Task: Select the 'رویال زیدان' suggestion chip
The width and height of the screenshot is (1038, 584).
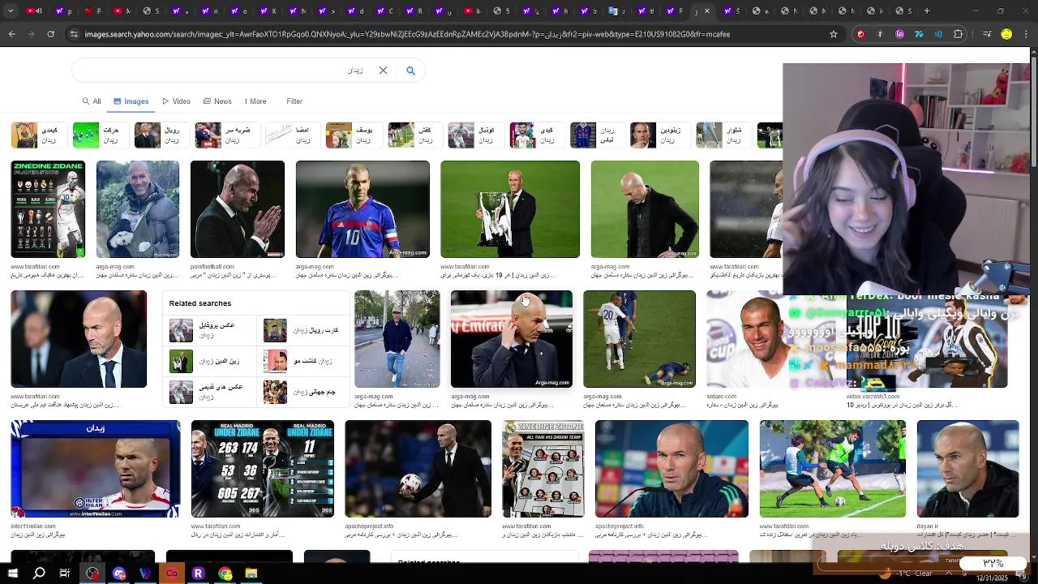Action: (161, 135)
